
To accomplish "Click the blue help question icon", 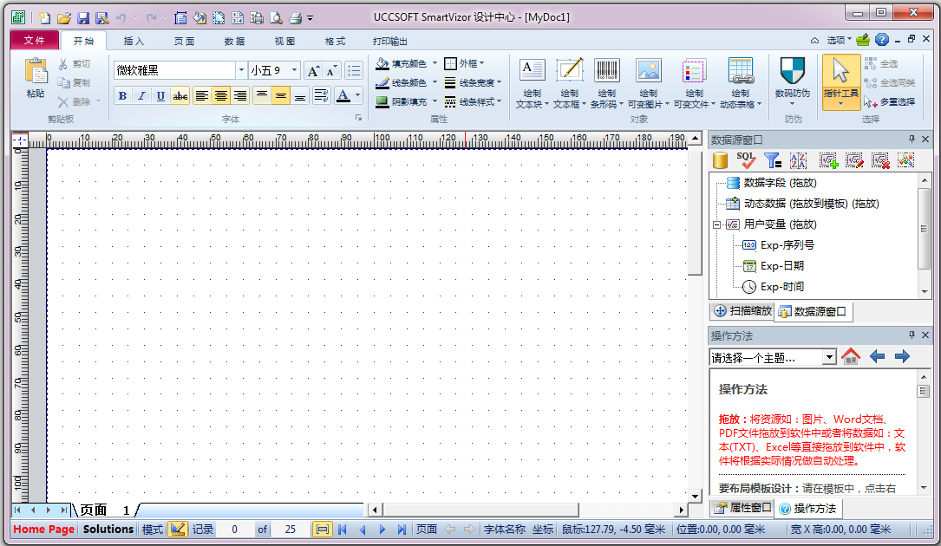I will pyautogui.click(x=881, y=40).
